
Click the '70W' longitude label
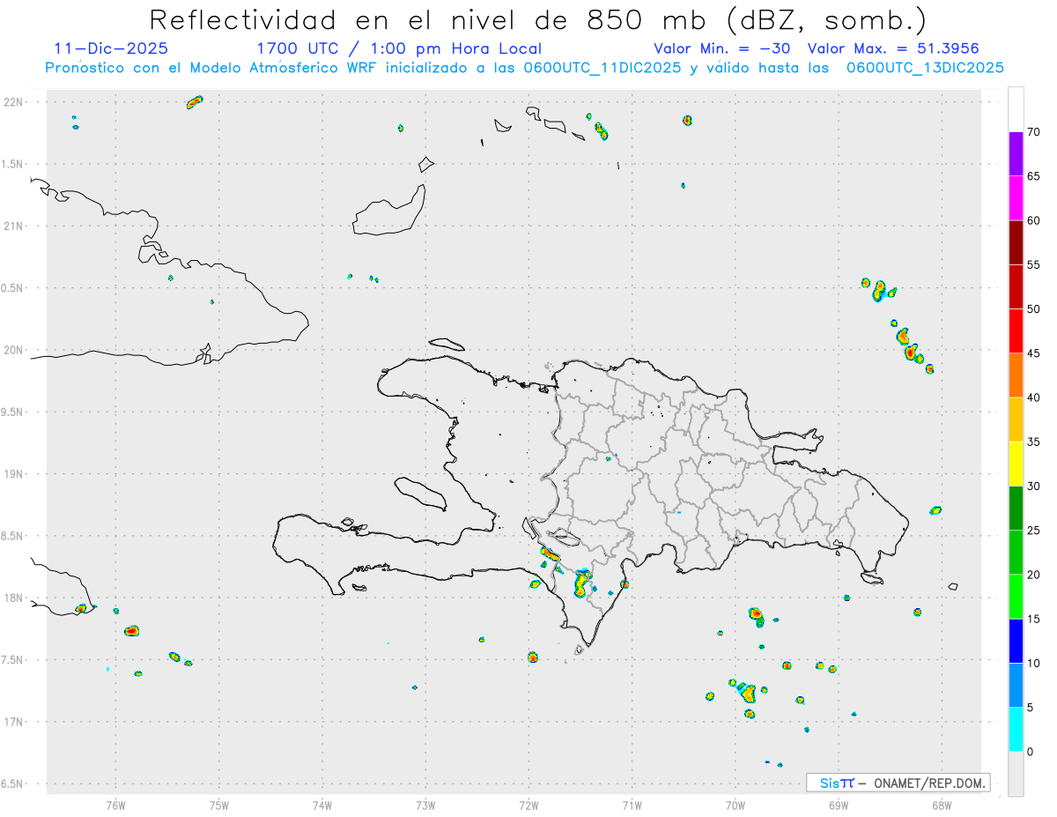point(735,805)
